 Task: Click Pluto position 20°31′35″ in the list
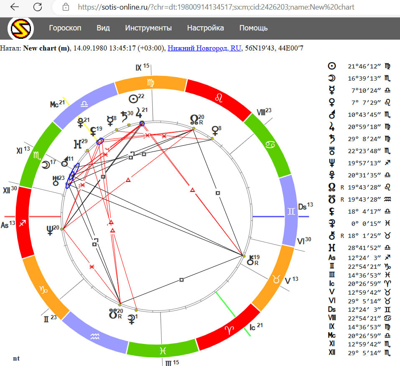click(x=364, y=175)
